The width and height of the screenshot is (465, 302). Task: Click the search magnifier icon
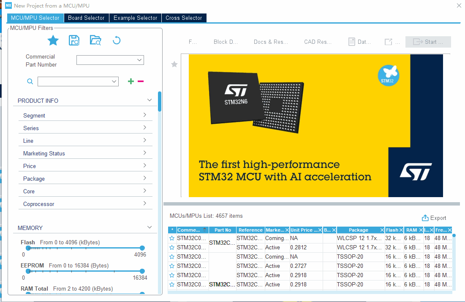point(30,81)
